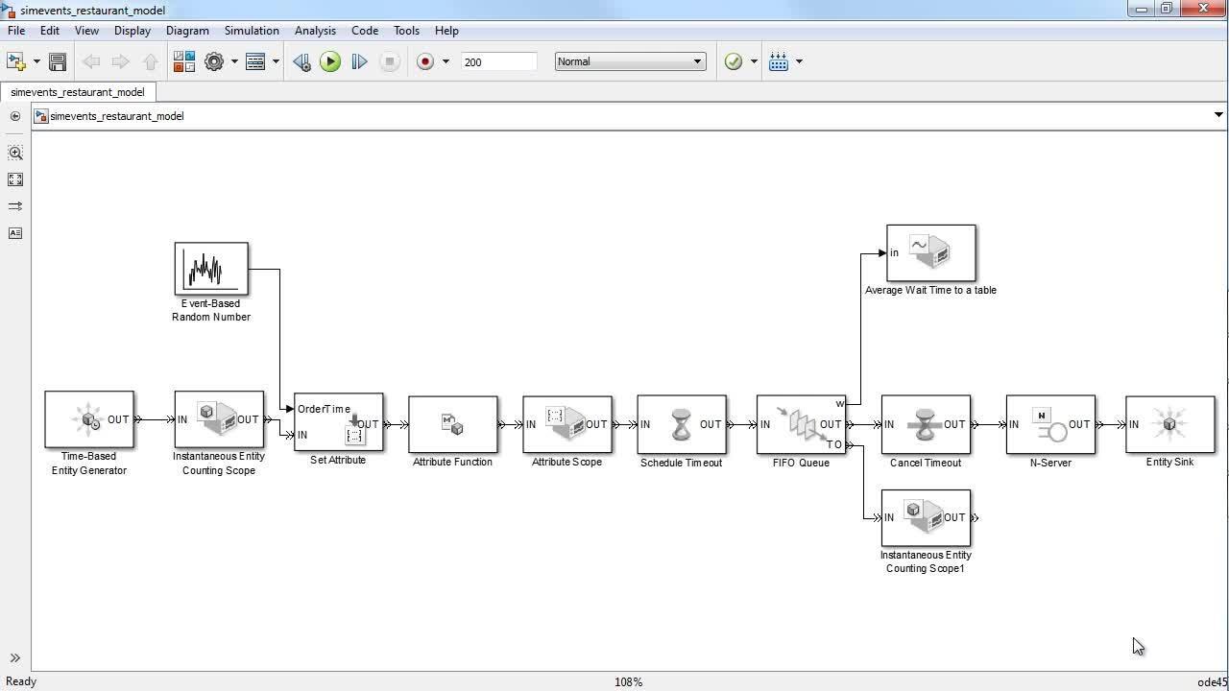Image resolution: width=1229 pixels, height=691 pixels.
Task: Expand the Build Model dropdown arrow
Action: click(799, 61)
